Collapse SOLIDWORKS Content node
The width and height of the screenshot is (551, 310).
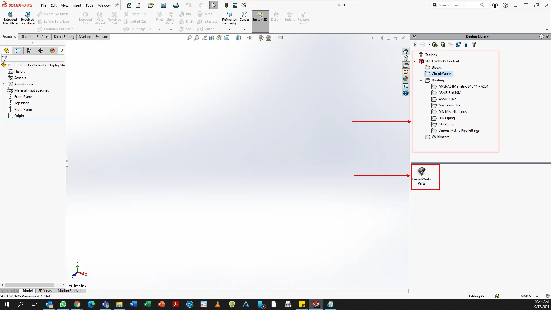(x=414, y=61)
